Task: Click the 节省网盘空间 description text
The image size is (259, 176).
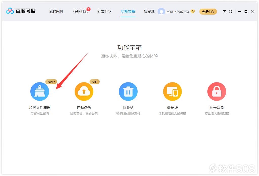Action: 40,113
